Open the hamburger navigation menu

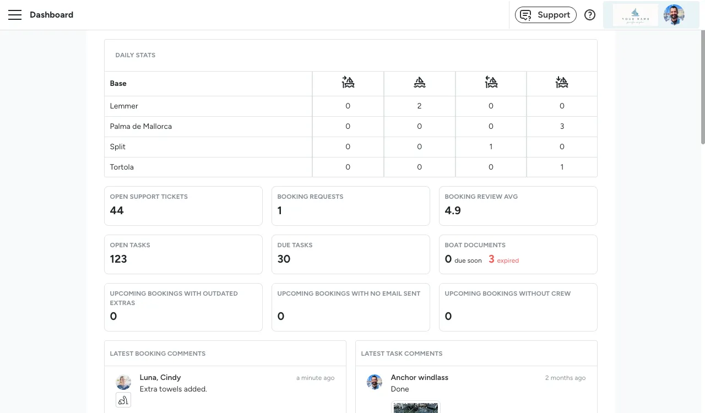point(15,15)
